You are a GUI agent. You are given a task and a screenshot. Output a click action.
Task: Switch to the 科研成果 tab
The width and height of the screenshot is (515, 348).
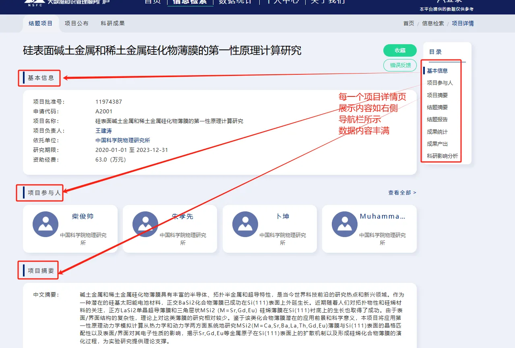point(113,23)
